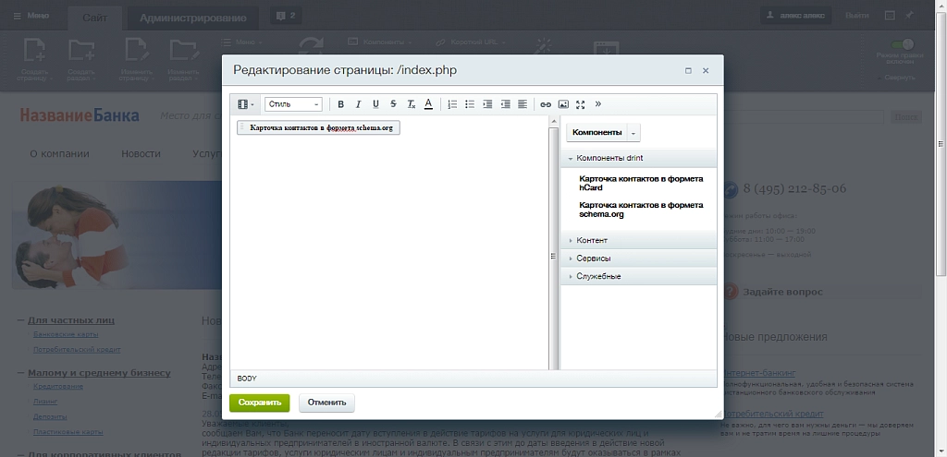Image resolution: width=947 pixels, height=457 pixels.
Task: Open notifications badge showing 2
Action: (286, 16)
